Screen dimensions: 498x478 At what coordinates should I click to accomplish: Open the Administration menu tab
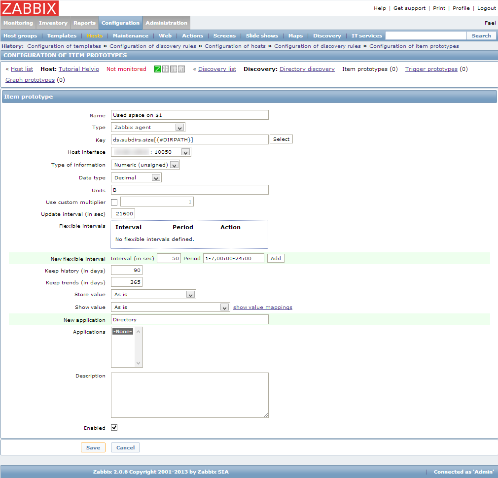click(167, 23)
